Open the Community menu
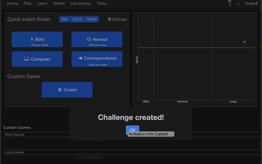The width and height of the screenshot is (262, 164). [80, 3]
